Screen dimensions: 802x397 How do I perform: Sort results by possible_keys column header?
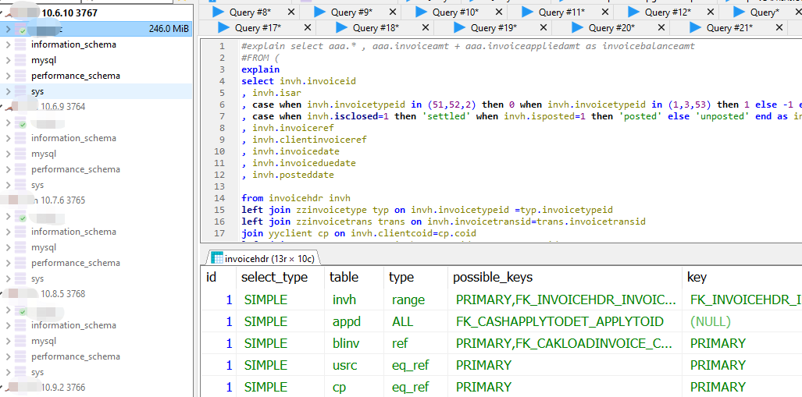(x=493, y=277)
